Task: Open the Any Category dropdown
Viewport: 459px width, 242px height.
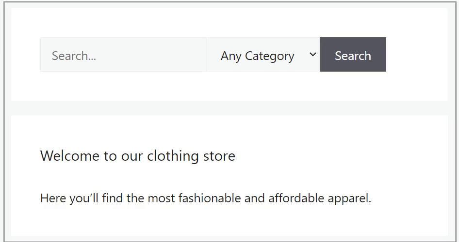Action: click(262, 55)
